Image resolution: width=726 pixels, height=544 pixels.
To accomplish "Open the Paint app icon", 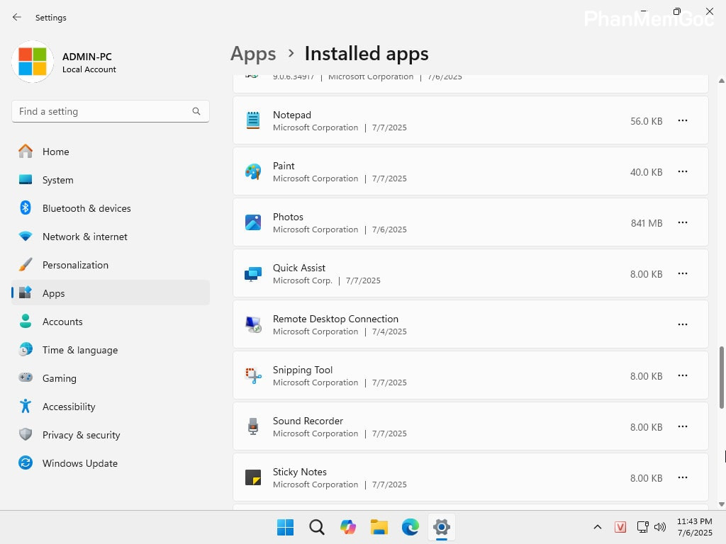I will 253,171.
